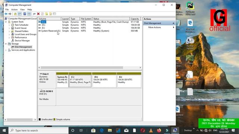Open Cortana from the taskbar
This screenshot has height=134, width=239.
(x=73, y=130)
